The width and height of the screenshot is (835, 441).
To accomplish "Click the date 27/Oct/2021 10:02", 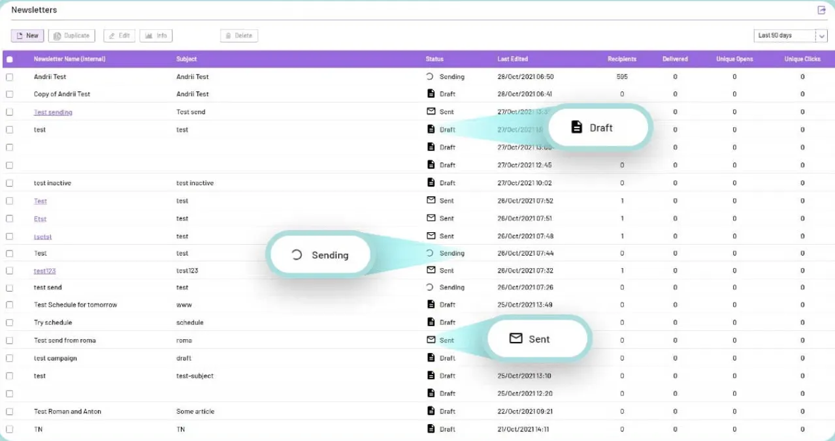I will 525,183.
